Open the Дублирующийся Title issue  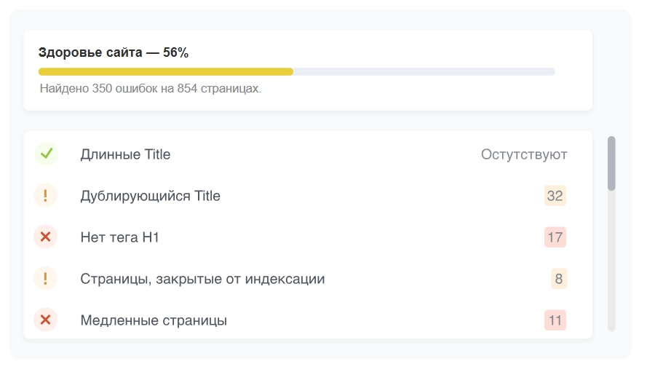(150, 196)
